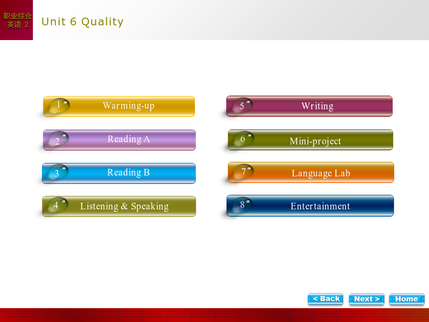The height and width of the screenshot is (322, 429).
Task: Click the Unit 6 Quality title text
Action: pyautogui.click(x=82, y=21)
